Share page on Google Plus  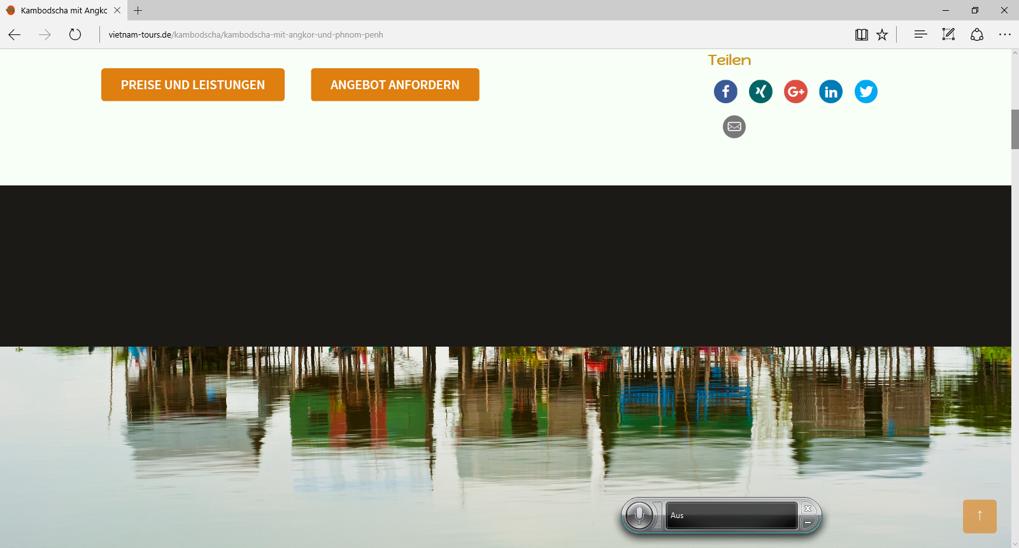pyautogui.click(x=795, y=92)
